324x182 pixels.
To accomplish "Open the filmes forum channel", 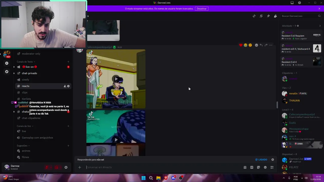I will 43,157.
